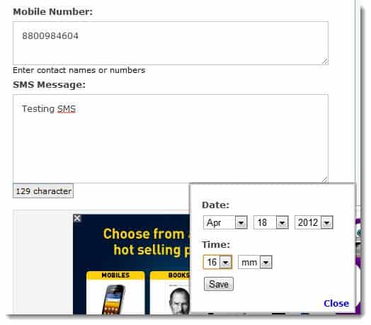Open the month dropdown showing Apr
This screenshot has width=371, height=325.
pos(225,222)
